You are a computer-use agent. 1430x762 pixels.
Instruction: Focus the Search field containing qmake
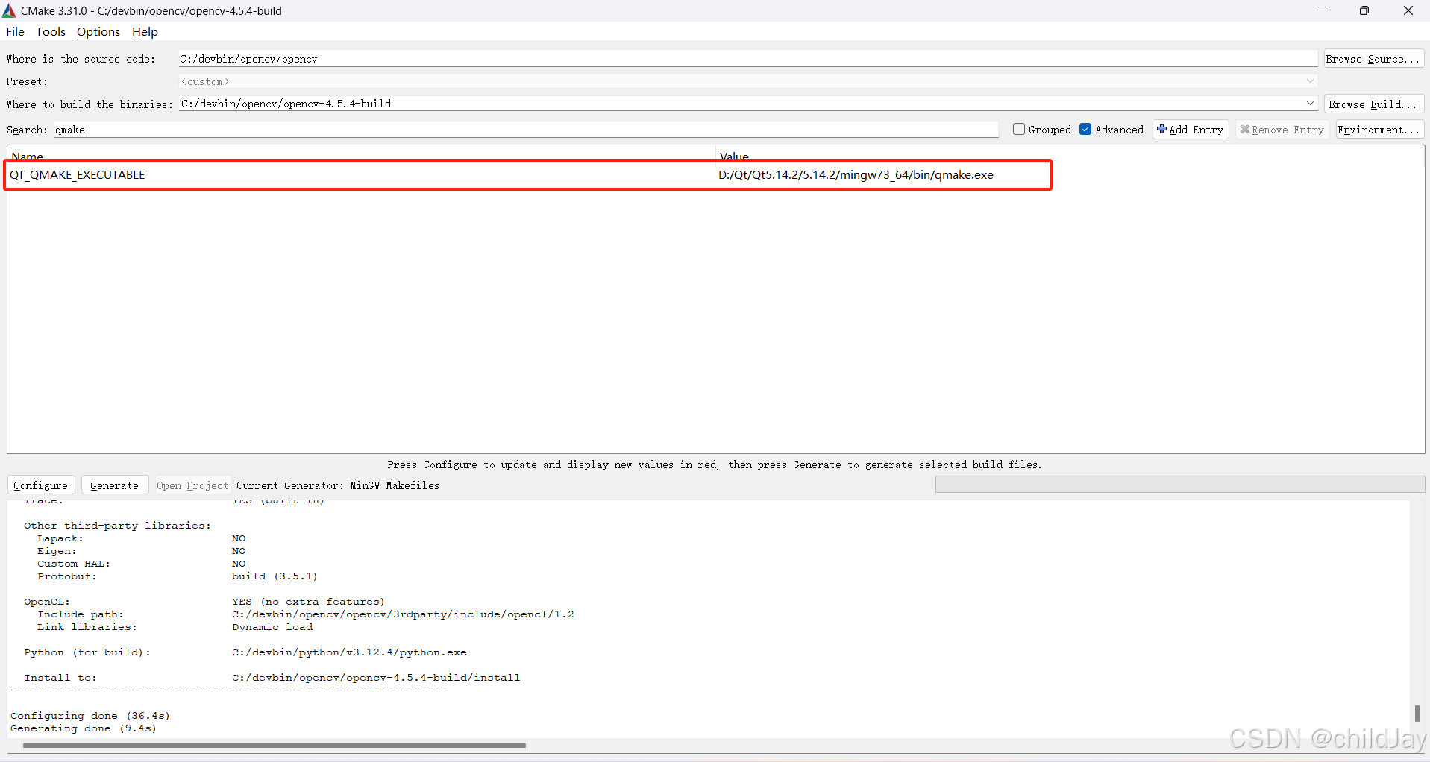526,130
